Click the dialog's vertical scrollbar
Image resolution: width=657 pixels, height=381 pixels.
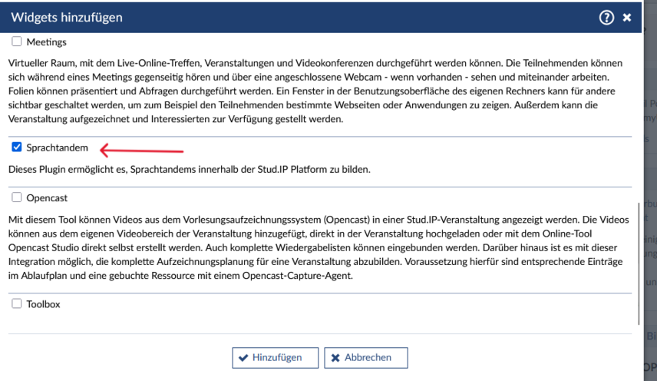[x=638, y=261]
